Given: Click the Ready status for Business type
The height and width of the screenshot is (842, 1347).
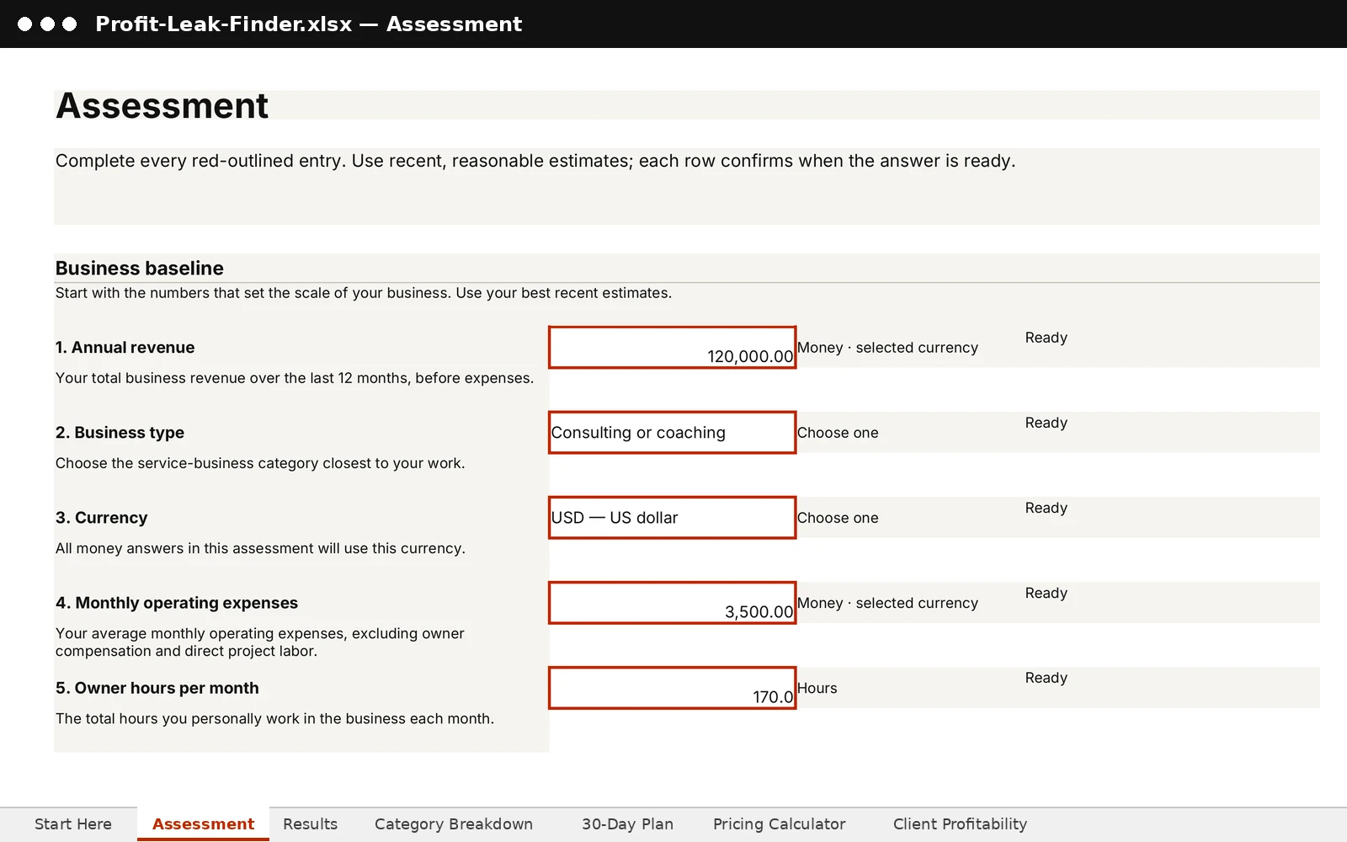Looking at the screenshot, I should [1046, 423].
